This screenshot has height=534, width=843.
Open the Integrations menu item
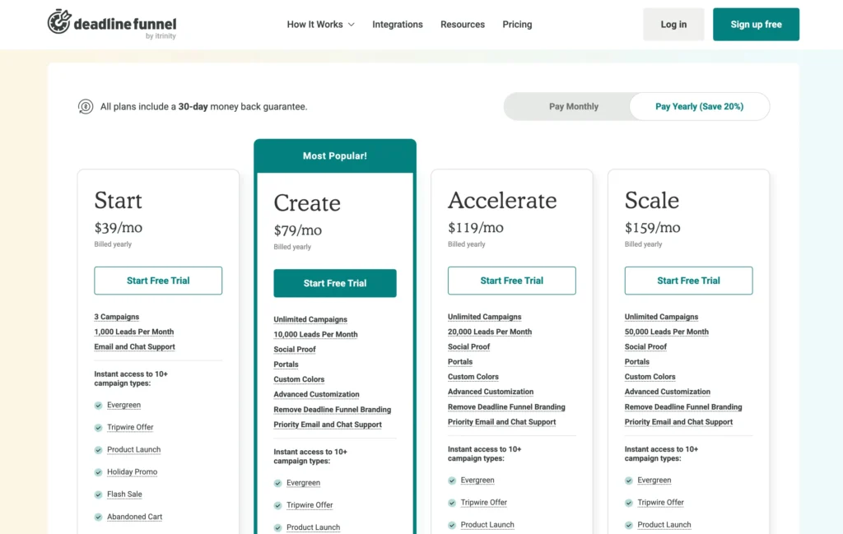click(397, 25)
